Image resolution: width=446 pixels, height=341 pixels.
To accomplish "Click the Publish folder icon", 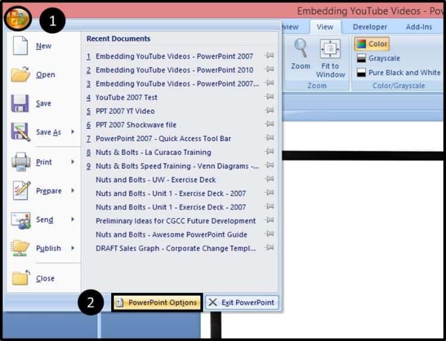I will [20, 248].
